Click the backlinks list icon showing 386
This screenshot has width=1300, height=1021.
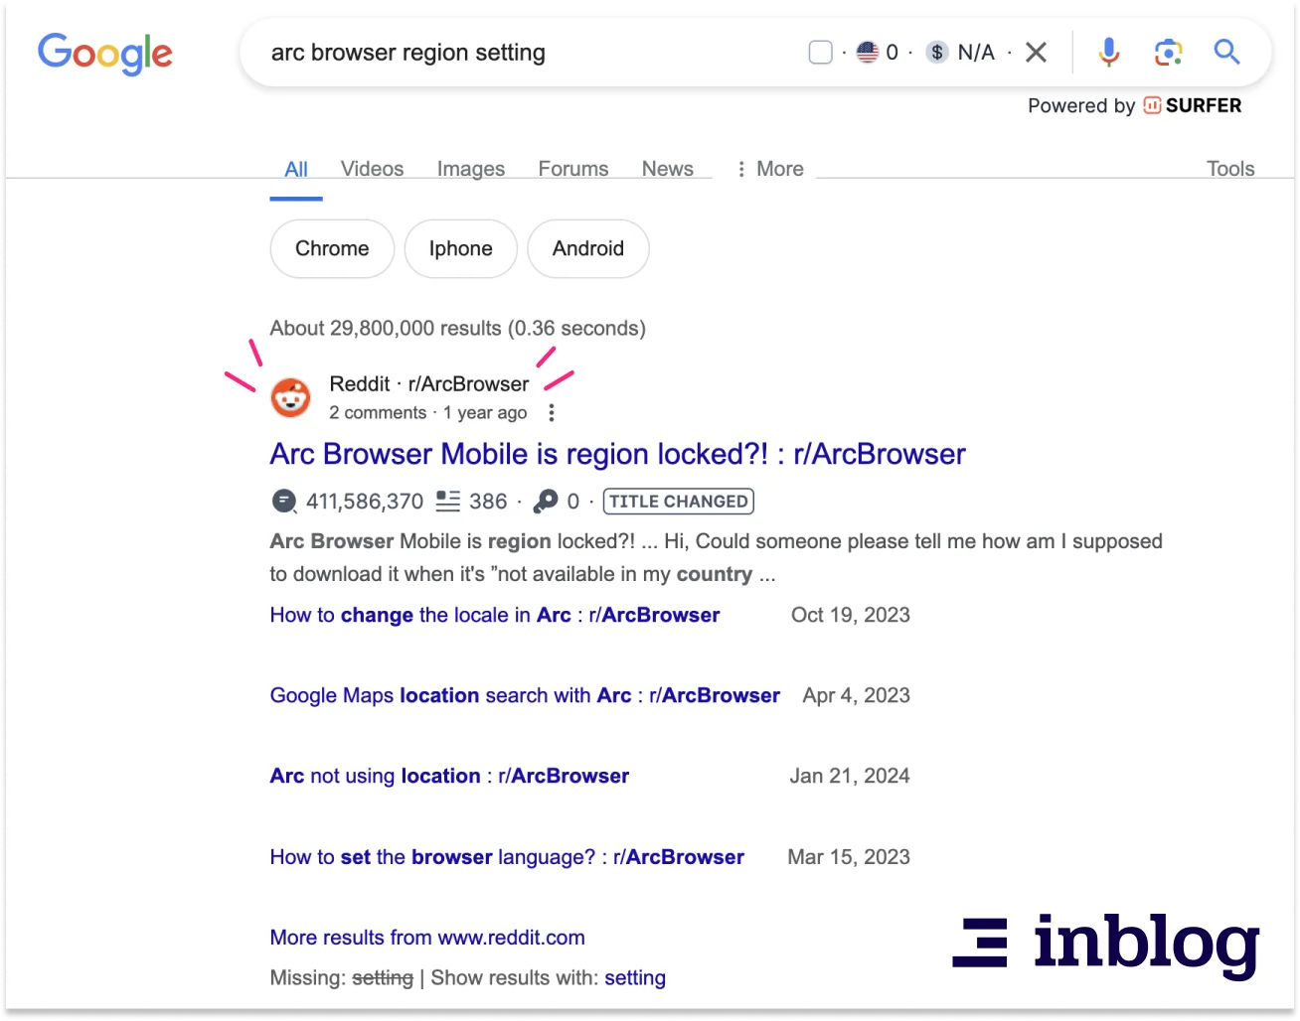(x=449, y=502)
